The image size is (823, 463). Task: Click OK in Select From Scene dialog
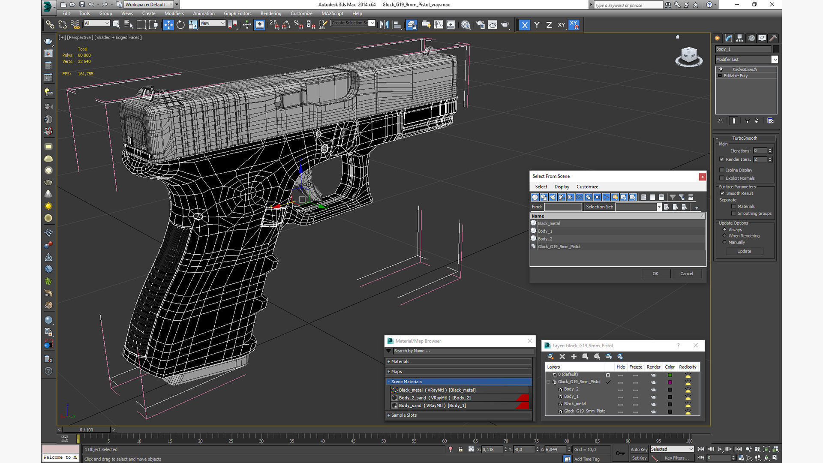point(655,274)
